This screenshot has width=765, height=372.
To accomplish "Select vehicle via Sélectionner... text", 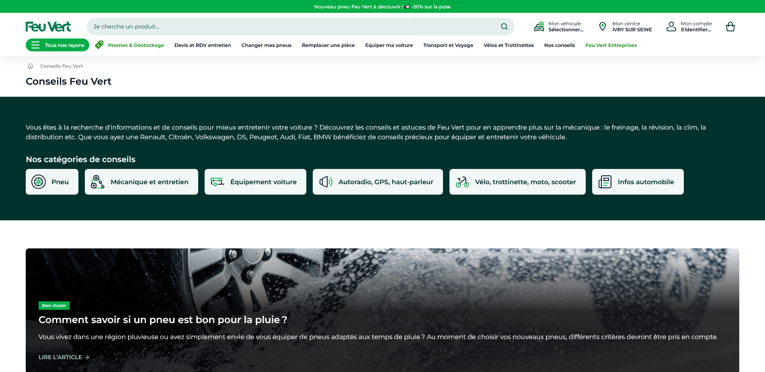I will coord(566,30).
